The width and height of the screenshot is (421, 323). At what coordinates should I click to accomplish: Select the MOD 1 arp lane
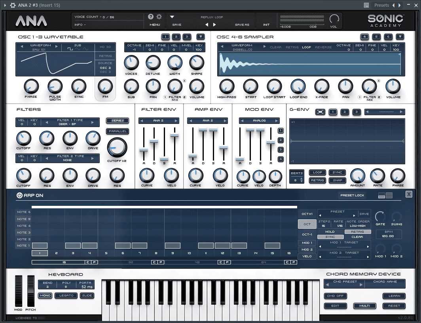[x=307, y=243]
